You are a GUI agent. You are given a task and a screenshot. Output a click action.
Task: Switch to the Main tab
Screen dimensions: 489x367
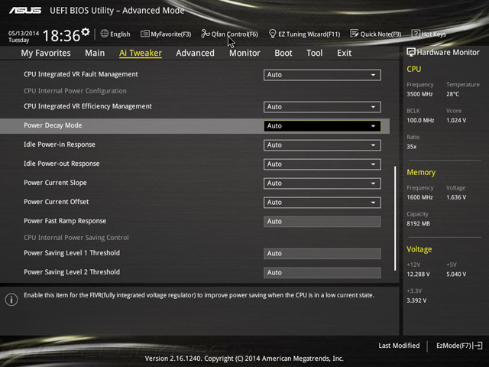click(x=95, y=53)
